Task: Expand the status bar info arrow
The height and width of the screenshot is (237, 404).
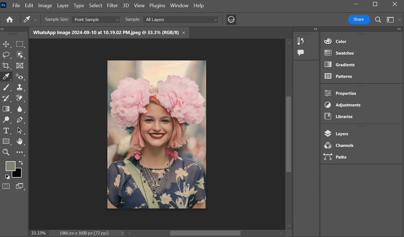Action: point(122,233)
